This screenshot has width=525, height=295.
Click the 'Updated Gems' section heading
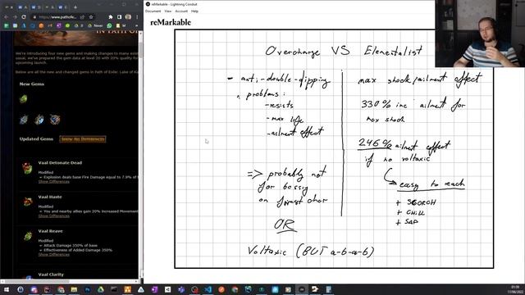click(x=36, y=138)
